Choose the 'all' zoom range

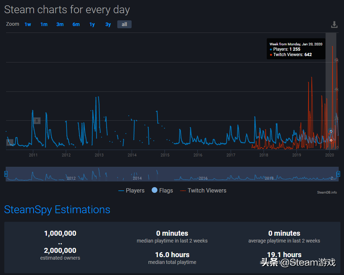pos(124,24)
